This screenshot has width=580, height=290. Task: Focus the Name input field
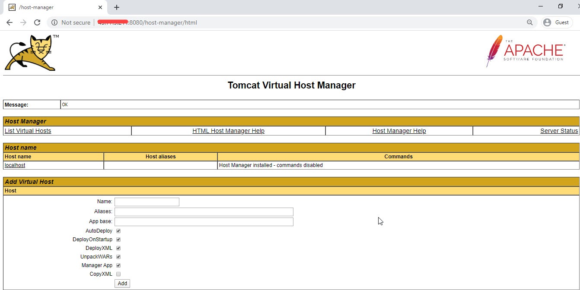[x=147, y=202]
